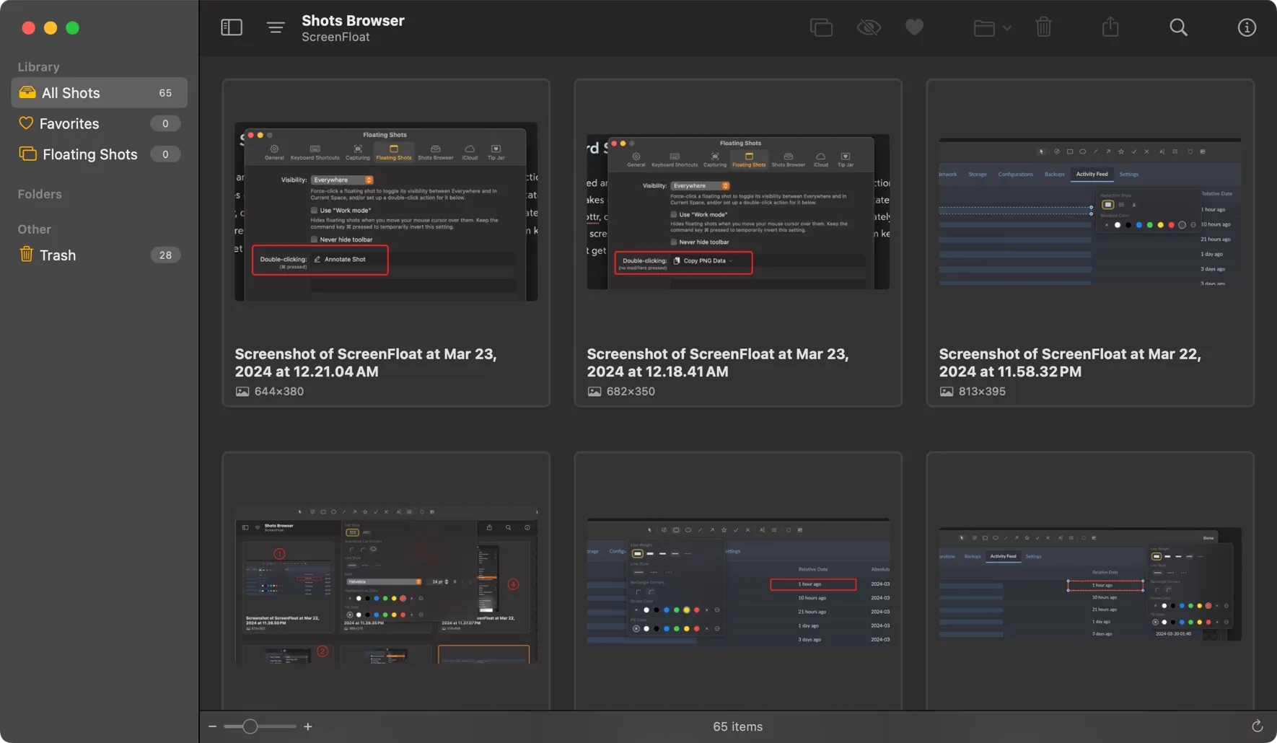Select the Floating Shots library icon
Screen dimensions: 1277x743
(27, 154)
